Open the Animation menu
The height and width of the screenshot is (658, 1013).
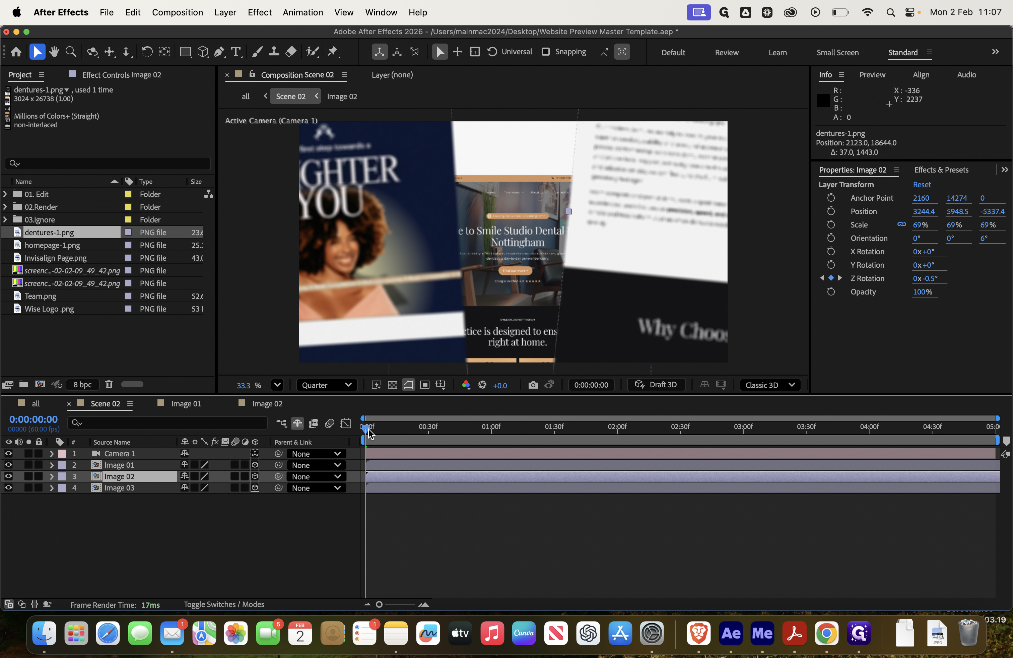(x=302, y=12)
